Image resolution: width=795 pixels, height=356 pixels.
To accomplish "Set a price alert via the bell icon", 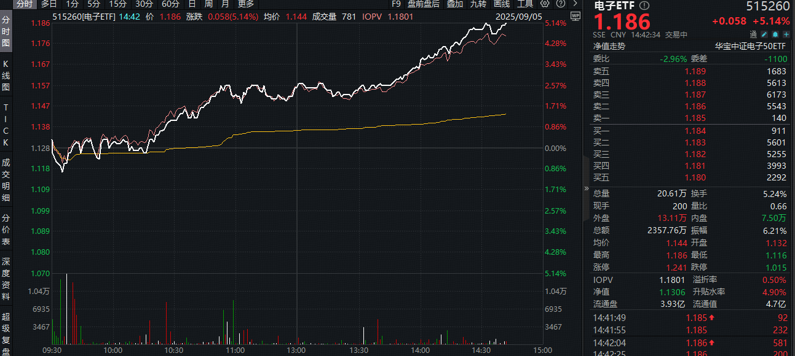I will [x=775, y=34].
